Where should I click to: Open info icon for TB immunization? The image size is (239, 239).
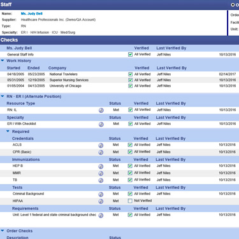click(x=101, y=180)
